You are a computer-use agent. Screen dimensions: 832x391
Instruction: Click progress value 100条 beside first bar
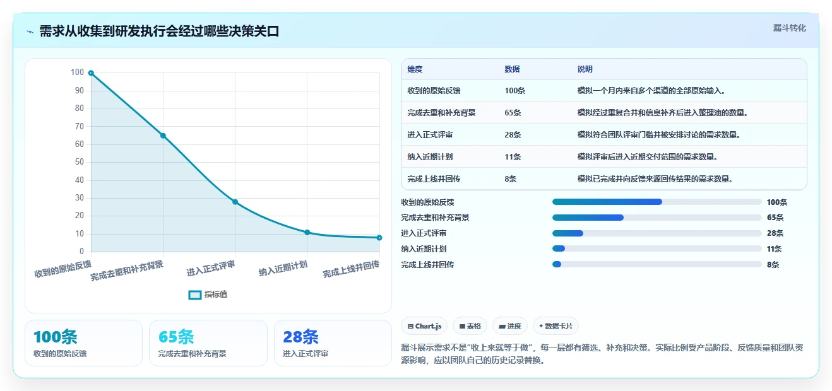[x=777, y=202]
